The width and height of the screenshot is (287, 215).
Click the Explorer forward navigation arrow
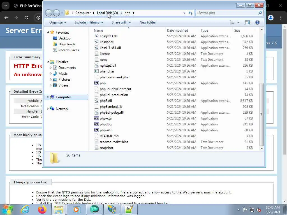click(56, 13)
